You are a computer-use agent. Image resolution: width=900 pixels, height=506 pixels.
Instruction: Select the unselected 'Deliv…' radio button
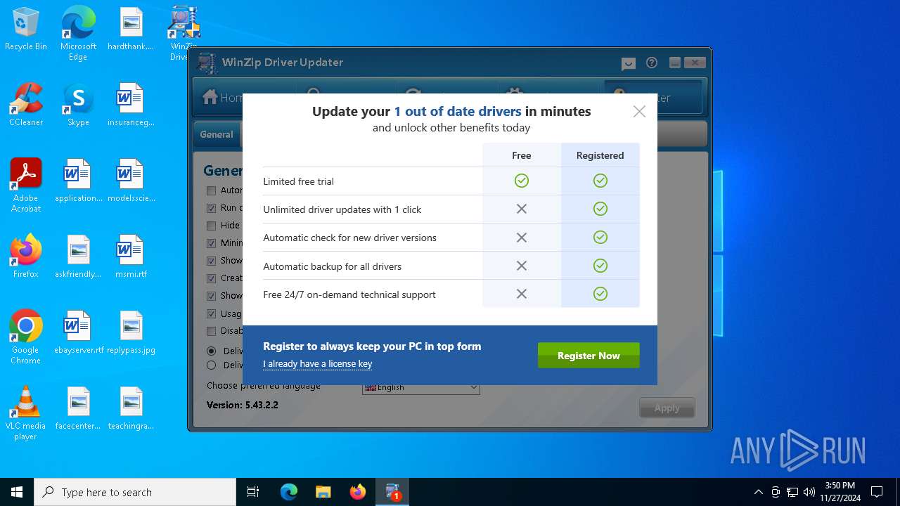[212, 365]
